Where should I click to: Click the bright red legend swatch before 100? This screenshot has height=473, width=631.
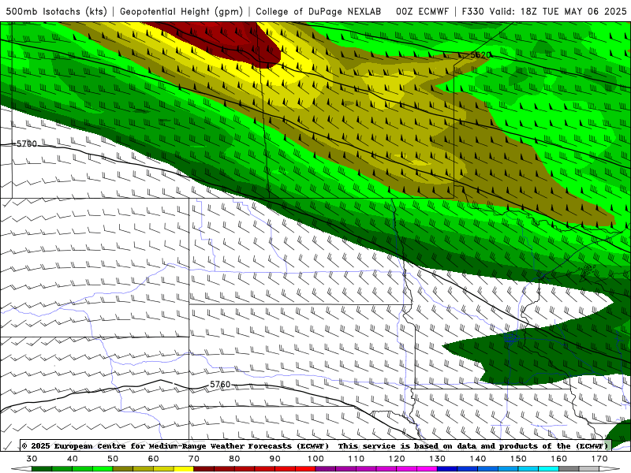coord(306,469)
